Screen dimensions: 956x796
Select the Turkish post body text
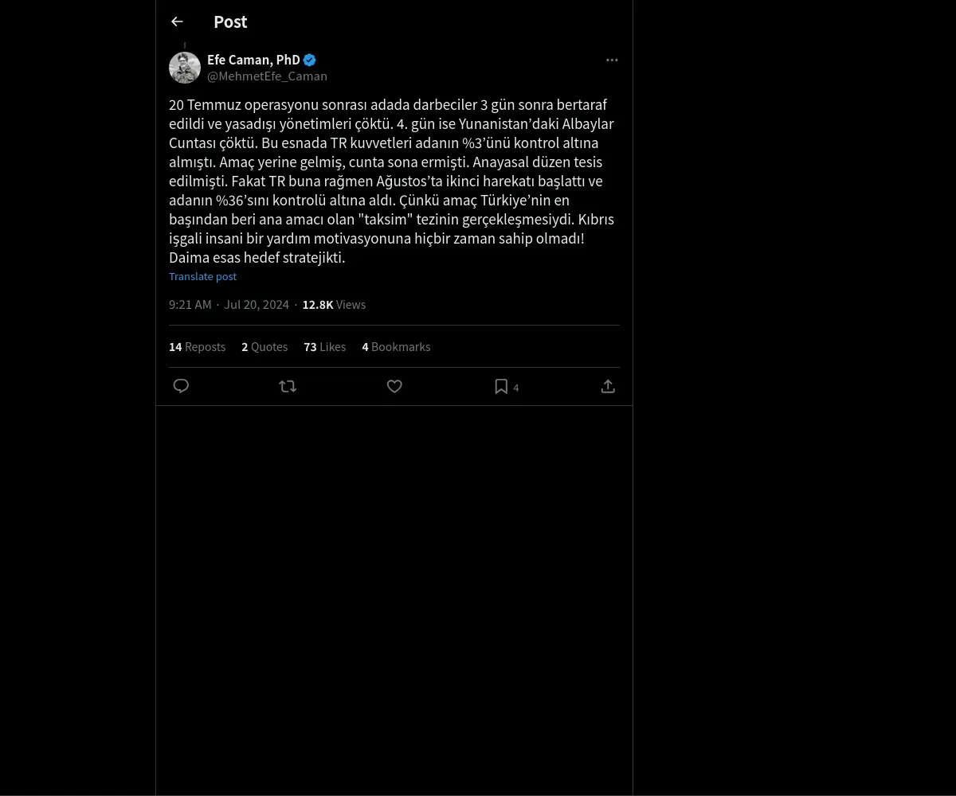tap(392, 181)
